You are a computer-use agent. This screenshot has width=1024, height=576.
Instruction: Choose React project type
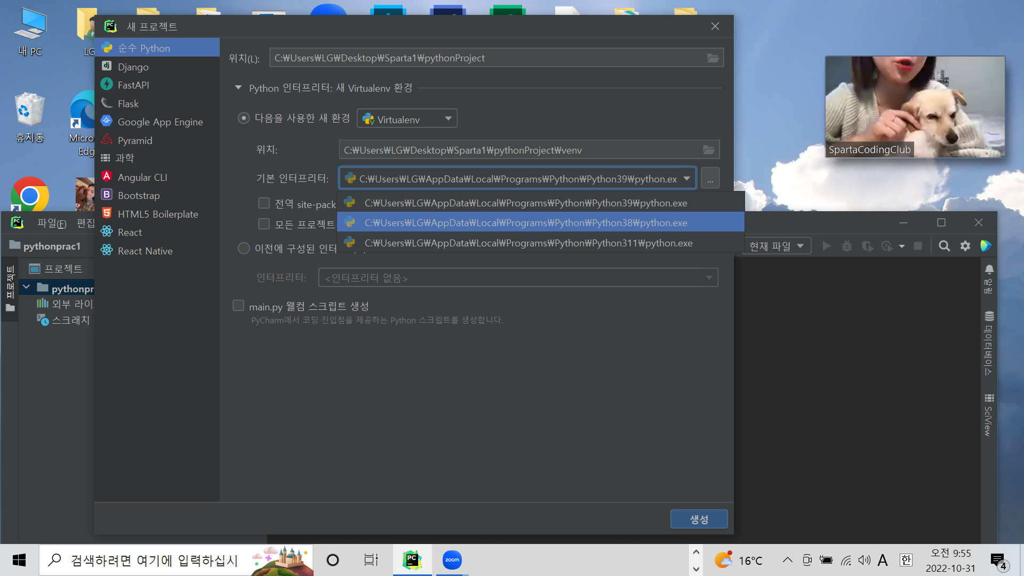click(157, 232)
